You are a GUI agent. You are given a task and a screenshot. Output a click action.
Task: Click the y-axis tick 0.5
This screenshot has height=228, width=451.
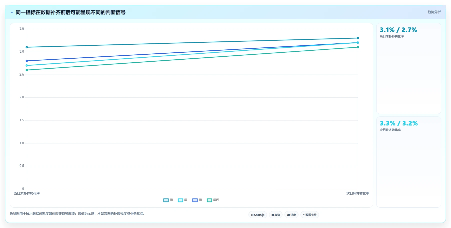point(22,166)
